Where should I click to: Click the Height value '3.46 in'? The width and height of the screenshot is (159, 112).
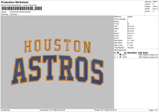(x=155, y=6)
